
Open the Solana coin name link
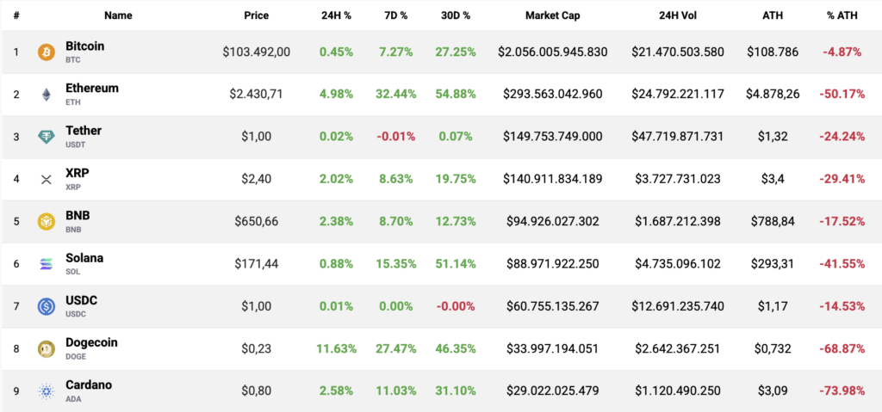84,258
